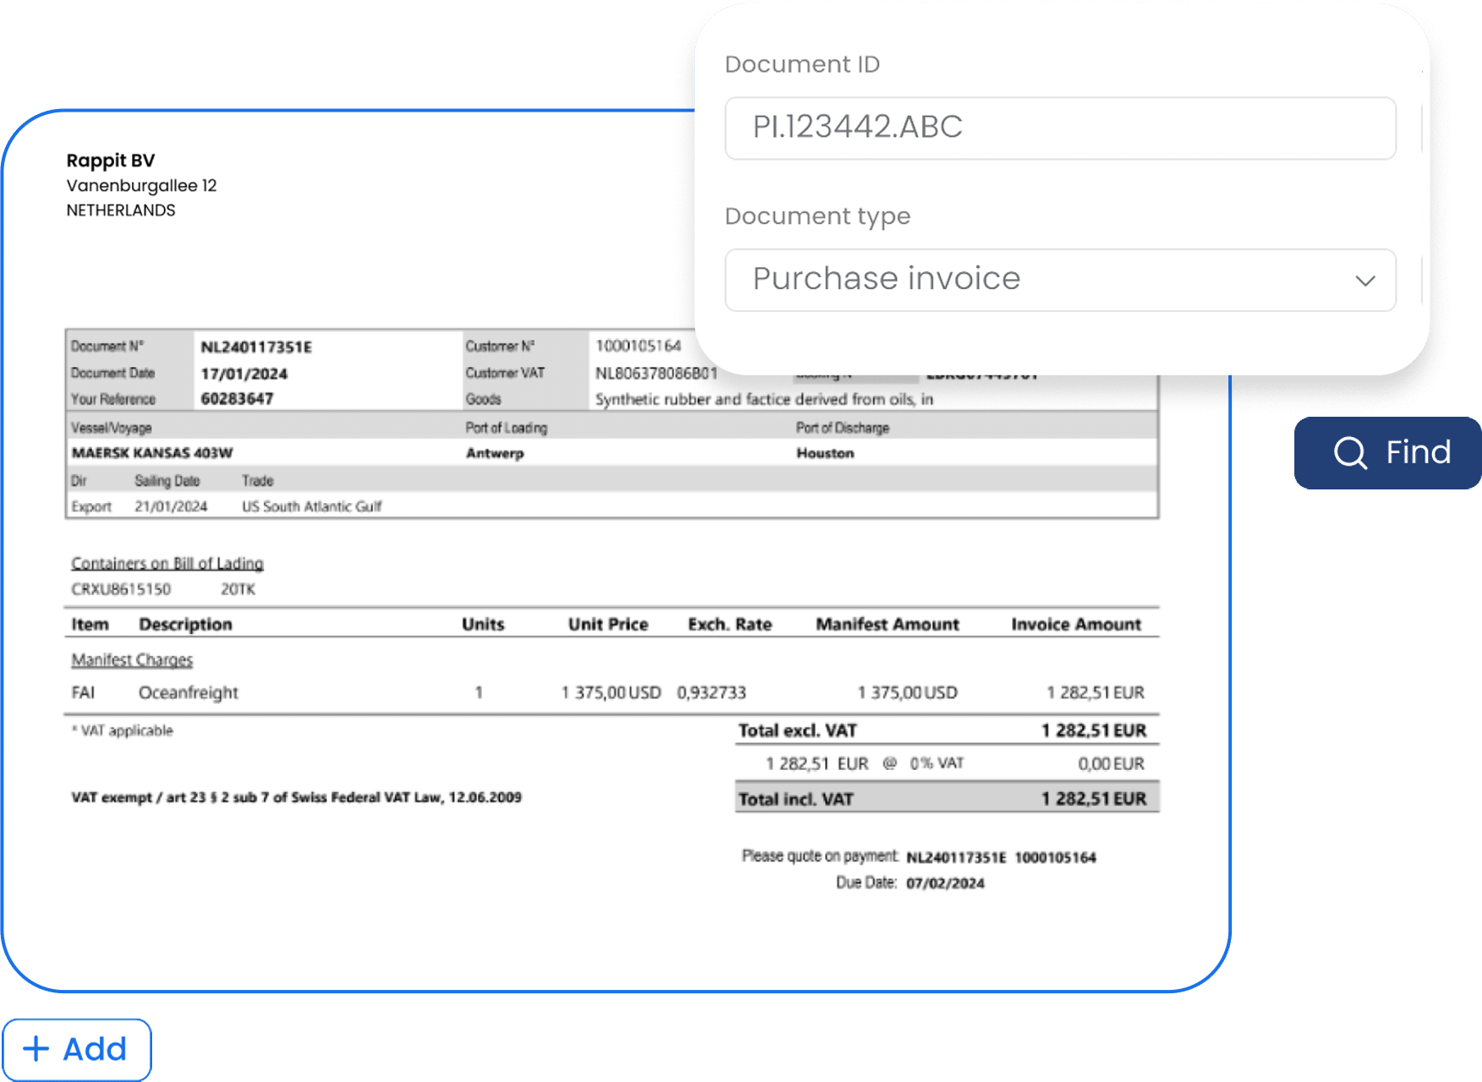This screenshot has height=1082, width=1482.
Task: Select Houston under Port of Discharge
Action: coord(824,453)
